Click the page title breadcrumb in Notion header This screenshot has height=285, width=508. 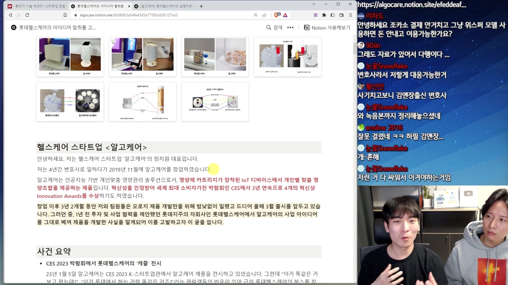pyautogui.click(x=53, y=28)
